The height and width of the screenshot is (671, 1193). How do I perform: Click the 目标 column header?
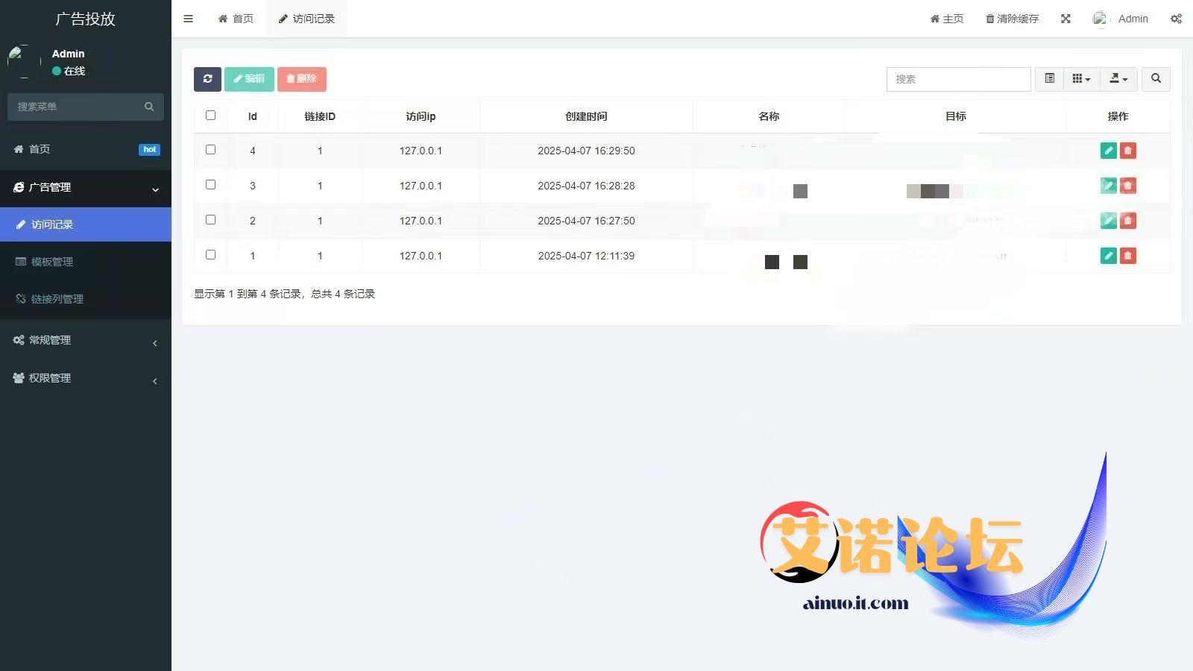[x=955, y=116]
